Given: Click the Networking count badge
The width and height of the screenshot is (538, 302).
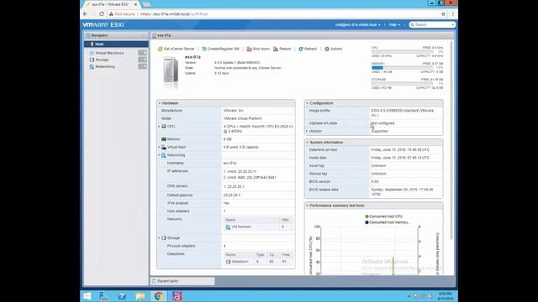Looking at the screenshot, I should click(x=142, y=66).
